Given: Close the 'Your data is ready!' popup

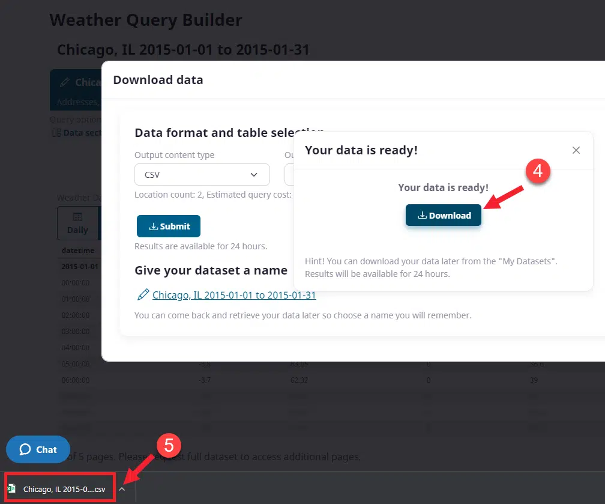Looking at the screenshot, I should (x=576, y=150).
